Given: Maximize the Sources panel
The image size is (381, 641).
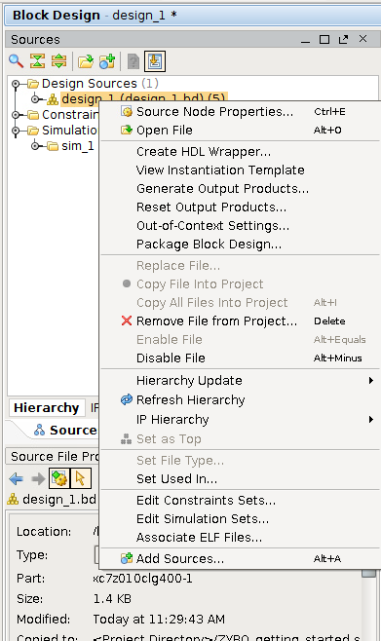Looking at the screenshot, I should click(x=324, y=39).
